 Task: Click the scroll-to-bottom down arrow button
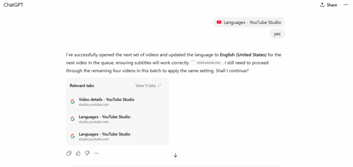point(175,155)
